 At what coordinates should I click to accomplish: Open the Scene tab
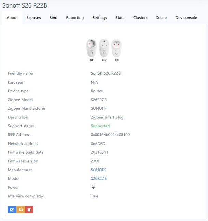point(161,18)
